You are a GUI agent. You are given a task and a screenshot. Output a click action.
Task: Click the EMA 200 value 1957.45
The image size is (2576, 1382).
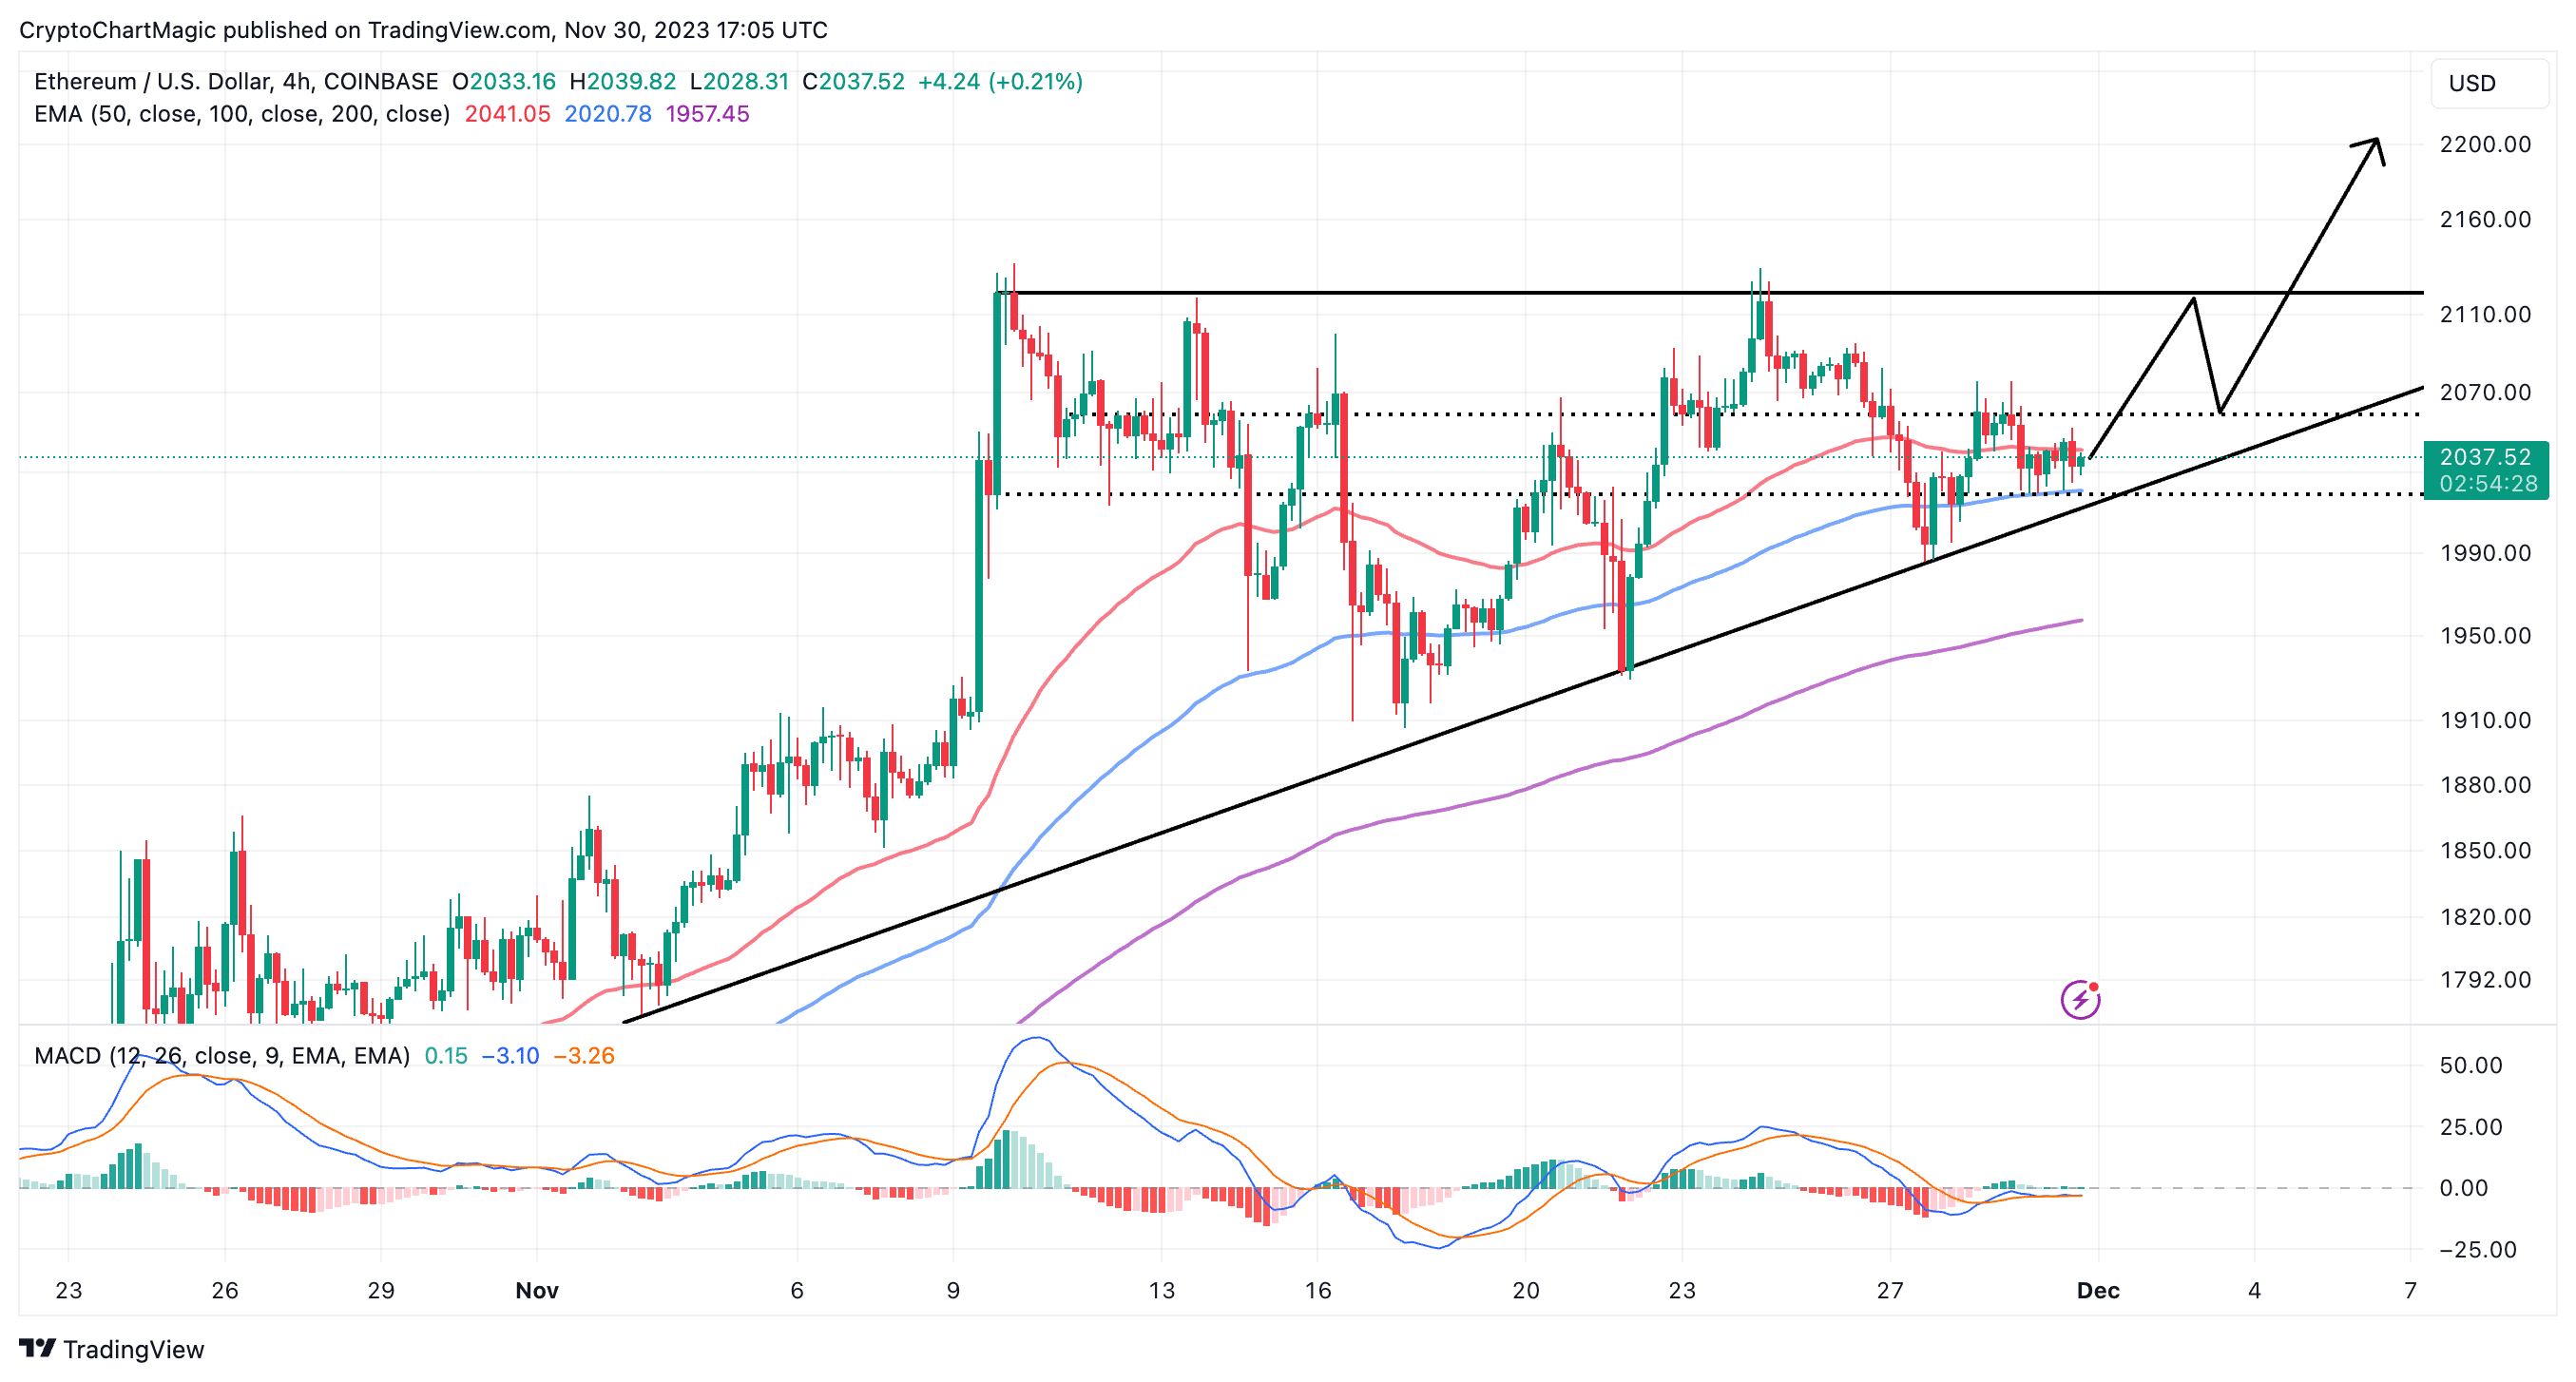coord(708,114)
